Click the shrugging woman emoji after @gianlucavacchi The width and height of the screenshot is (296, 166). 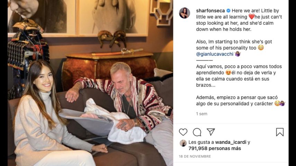[238, 54]
